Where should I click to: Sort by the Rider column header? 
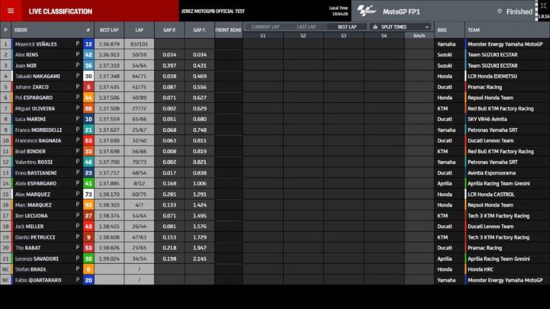pos(21,30)
